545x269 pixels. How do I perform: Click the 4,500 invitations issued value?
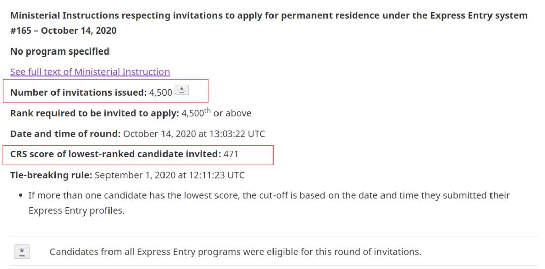pos(160,93)
